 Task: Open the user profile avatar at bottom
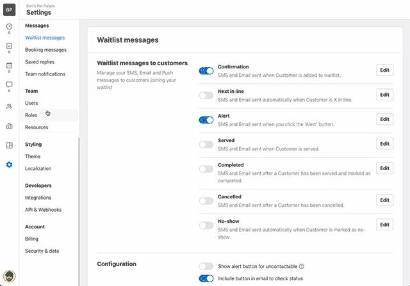[9, 276]
